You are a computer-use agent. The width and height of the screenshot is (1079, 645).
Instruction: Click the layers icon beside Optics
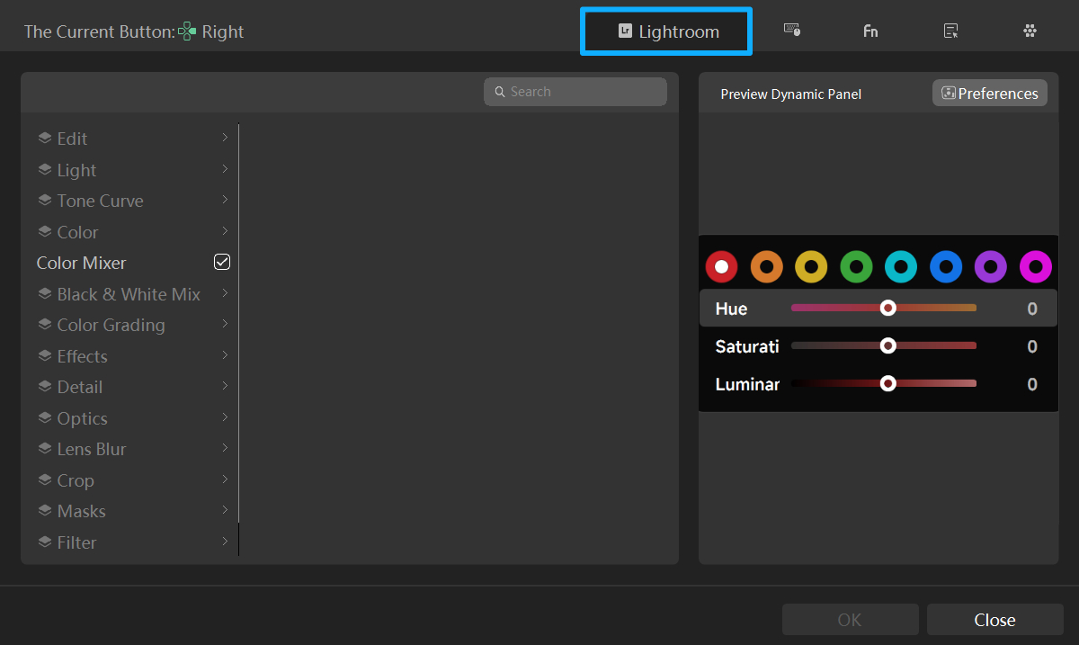tap(44, 417)
